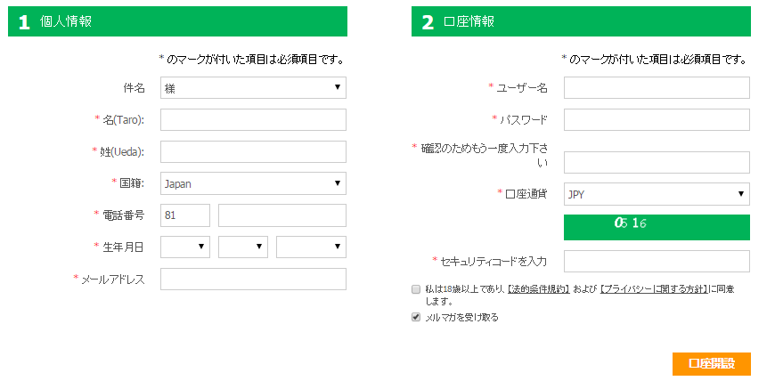
Task: Open the last, widest 生年月日 dropdown
Action: (x=311, y=247)
